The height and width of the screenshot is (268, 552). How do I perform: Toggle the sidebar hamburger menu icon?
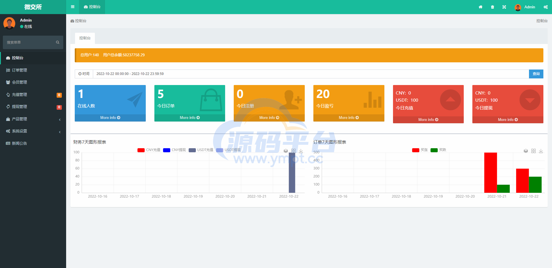point(73,7)
